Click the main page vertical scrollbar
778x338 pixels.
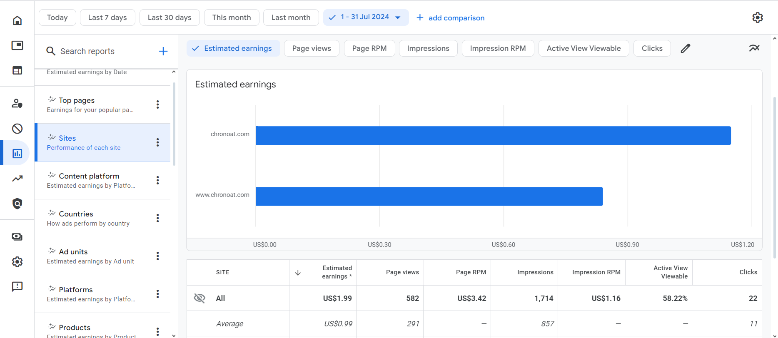pos(775,177)
